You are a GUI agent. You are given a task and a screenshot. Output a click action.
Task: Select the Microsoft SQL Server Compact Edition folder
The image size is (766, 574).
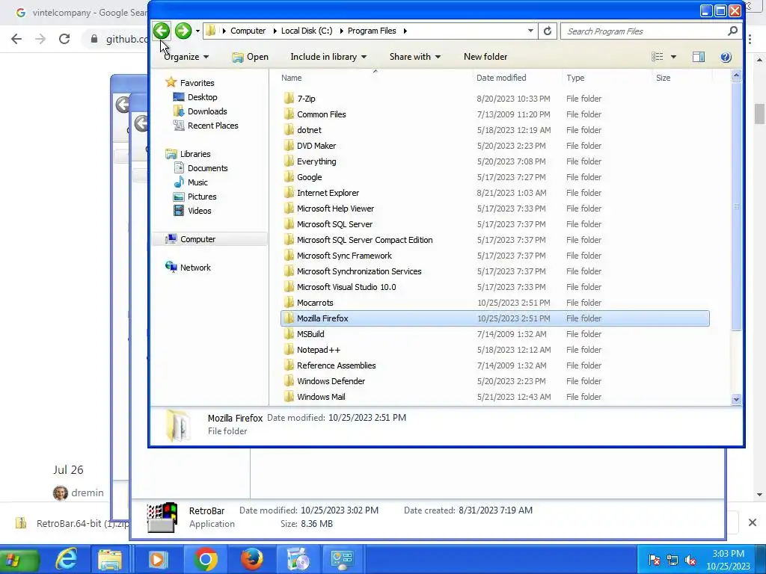(364, 240)
